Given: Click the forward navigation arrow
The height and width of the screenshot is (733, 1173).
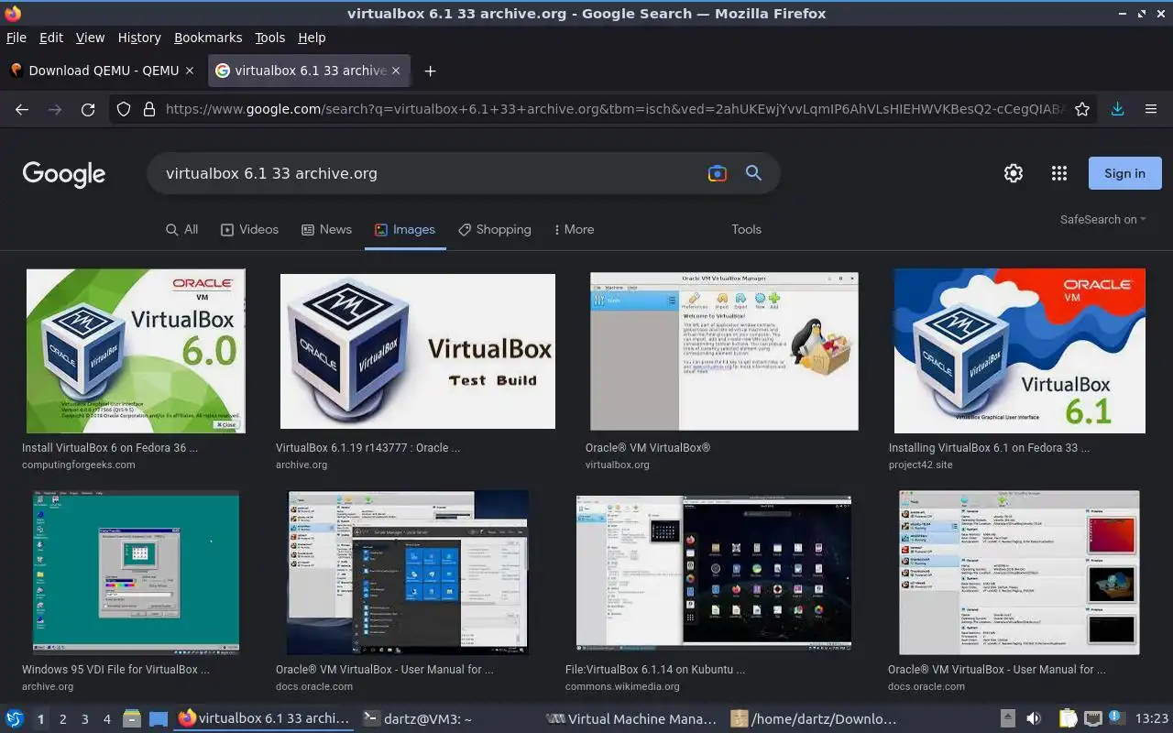Looking at the screenshot, I should click(55, 109).
